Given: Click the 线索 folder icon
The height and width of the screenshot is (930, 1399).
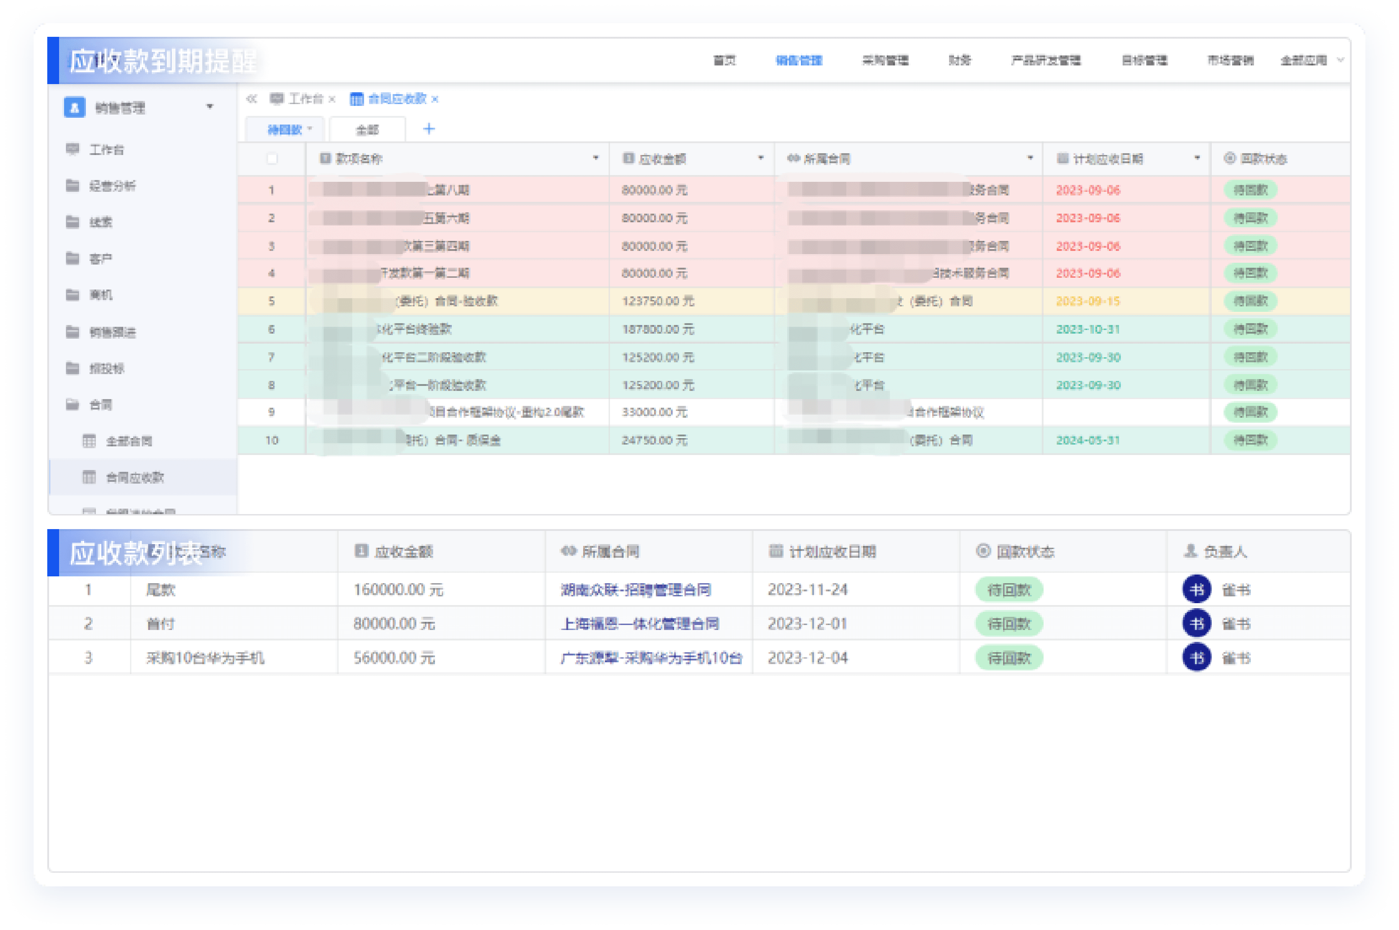Looking at the screenshot, I should [x=72, y=222].
